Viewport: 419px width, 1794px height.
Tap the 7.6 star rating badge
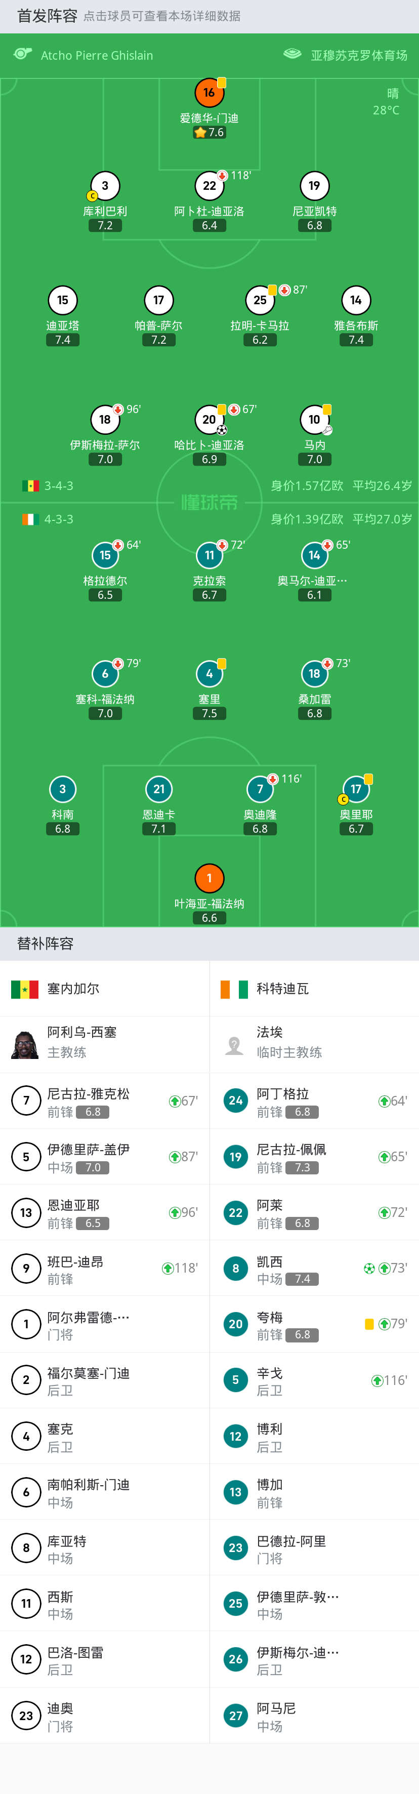[x=209, y=132]
